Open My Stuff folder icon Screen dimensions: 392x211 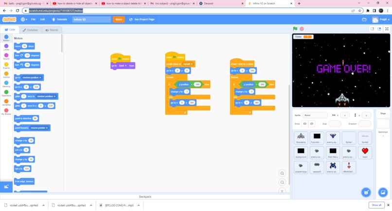tap(364, 19)
